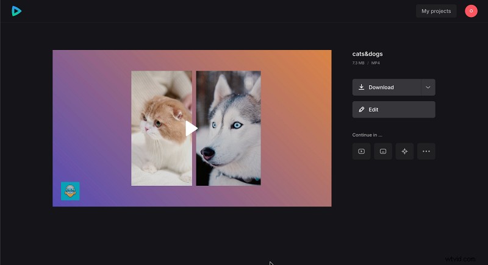This screenshot has width=488, height=265.
Task: Select the cats&dogs project title
Action: pyautogui.click(x=368, y=54)
